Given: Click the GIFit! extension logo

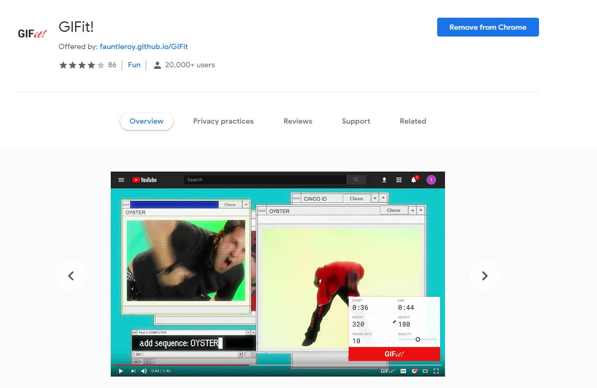Looking at the screenshot, I should pos(32,34).
